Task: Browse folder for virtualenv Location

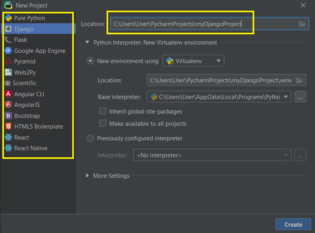Action: tap(299, 80)
